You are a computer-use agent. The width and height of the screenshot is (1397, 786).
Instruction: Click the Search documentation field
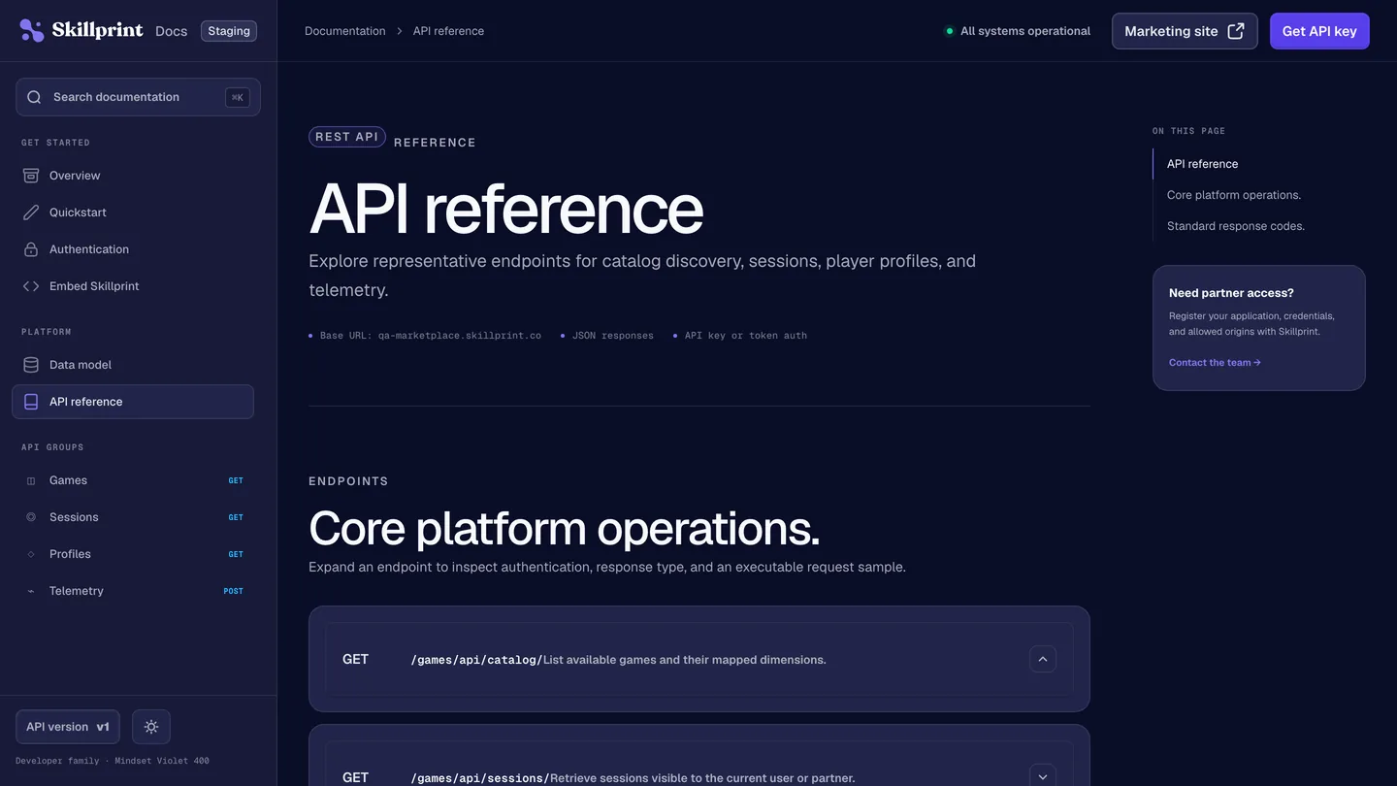pos(138,97)
